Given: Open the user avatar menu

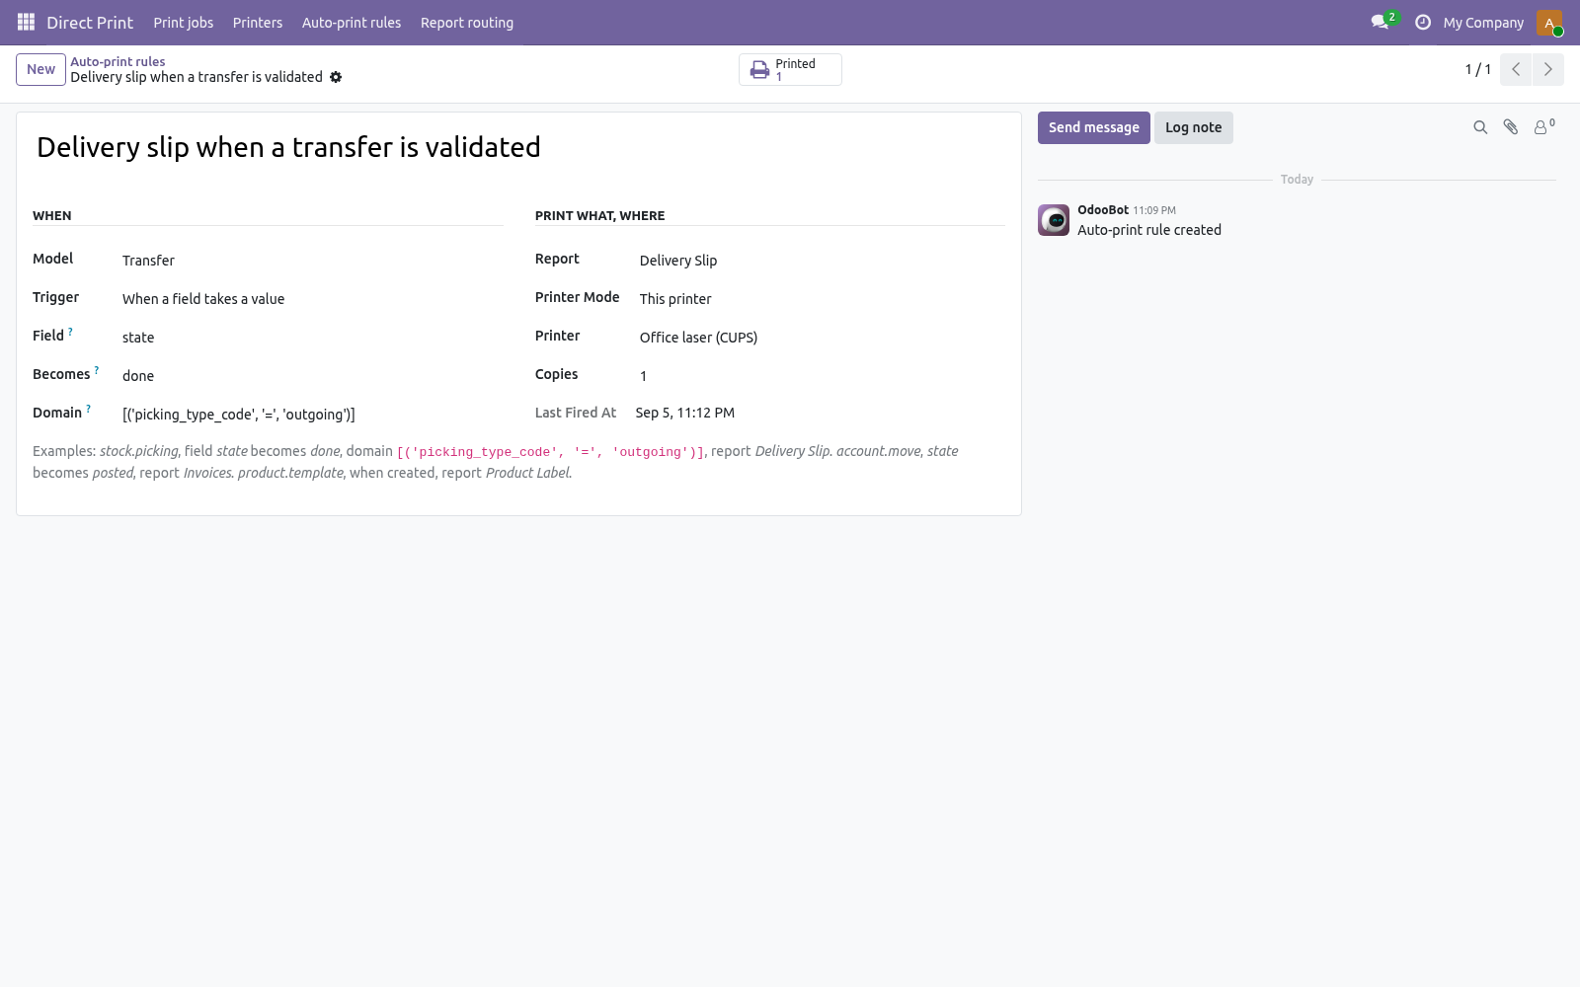Looking at the screenshot, I should [1549, 22].
